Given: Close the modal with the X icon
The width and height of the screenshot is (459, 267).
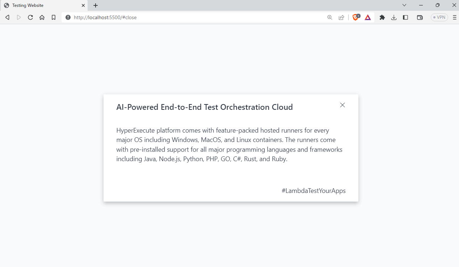Looking at the screenshot, I should [342, 105].
